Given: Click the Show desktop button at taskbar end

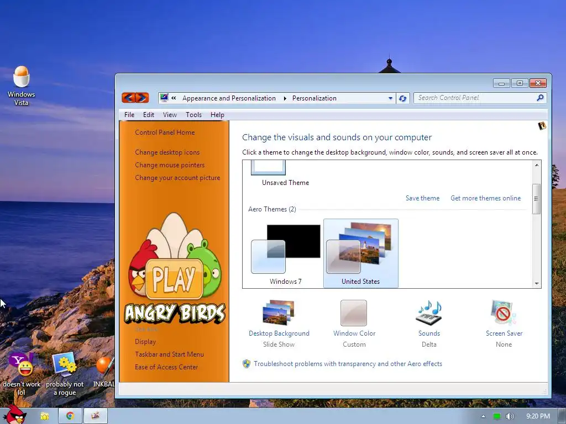Looking at the screenshot, I should [x=562, y=416].
